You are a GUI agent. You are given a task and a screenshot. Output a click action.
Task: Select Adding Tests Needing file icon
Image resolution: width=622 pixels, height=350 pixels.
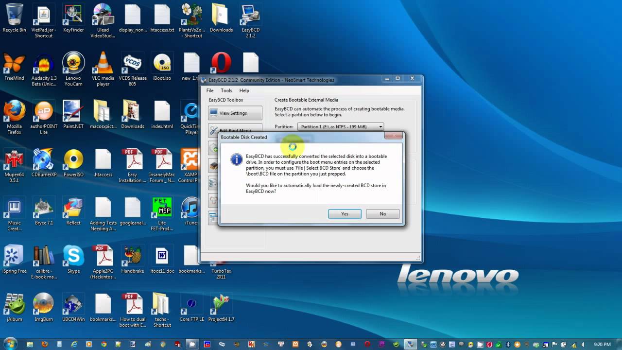click(103, 214)
